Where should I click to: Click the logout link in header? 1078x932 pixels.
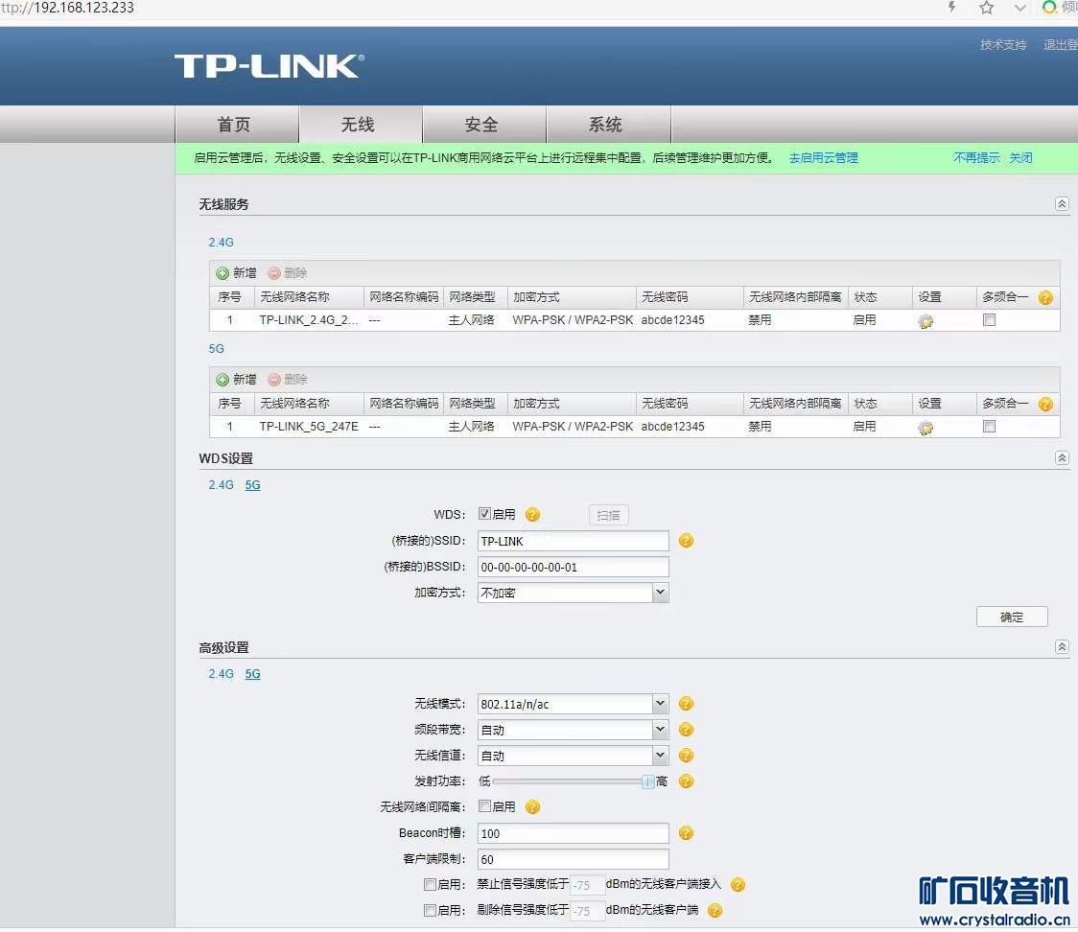pyautogui.click(x=1061, y=45)
